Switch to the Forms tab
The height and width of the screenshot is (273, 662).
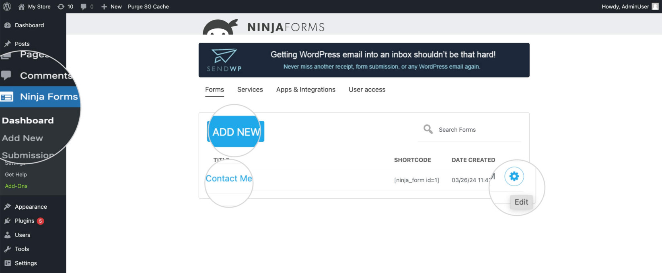[214, 90]
